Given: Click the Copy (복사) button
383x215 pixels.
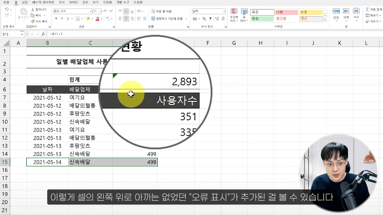Looking at the screenshot, I should (37, 15).
